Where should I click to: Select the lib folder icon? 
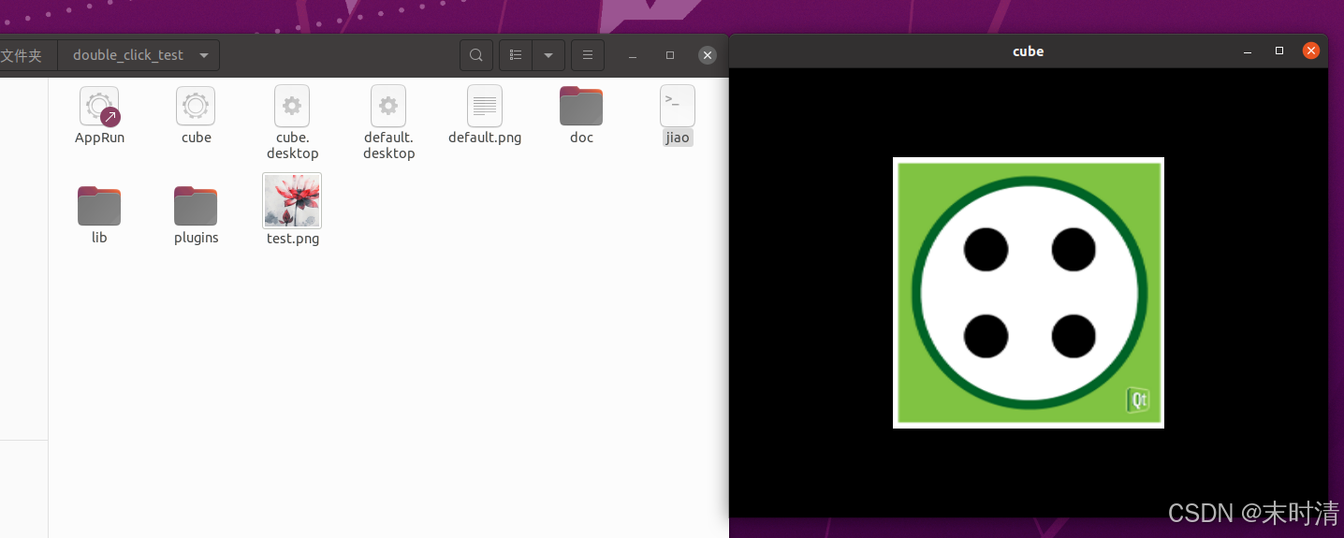pos(99,206)
